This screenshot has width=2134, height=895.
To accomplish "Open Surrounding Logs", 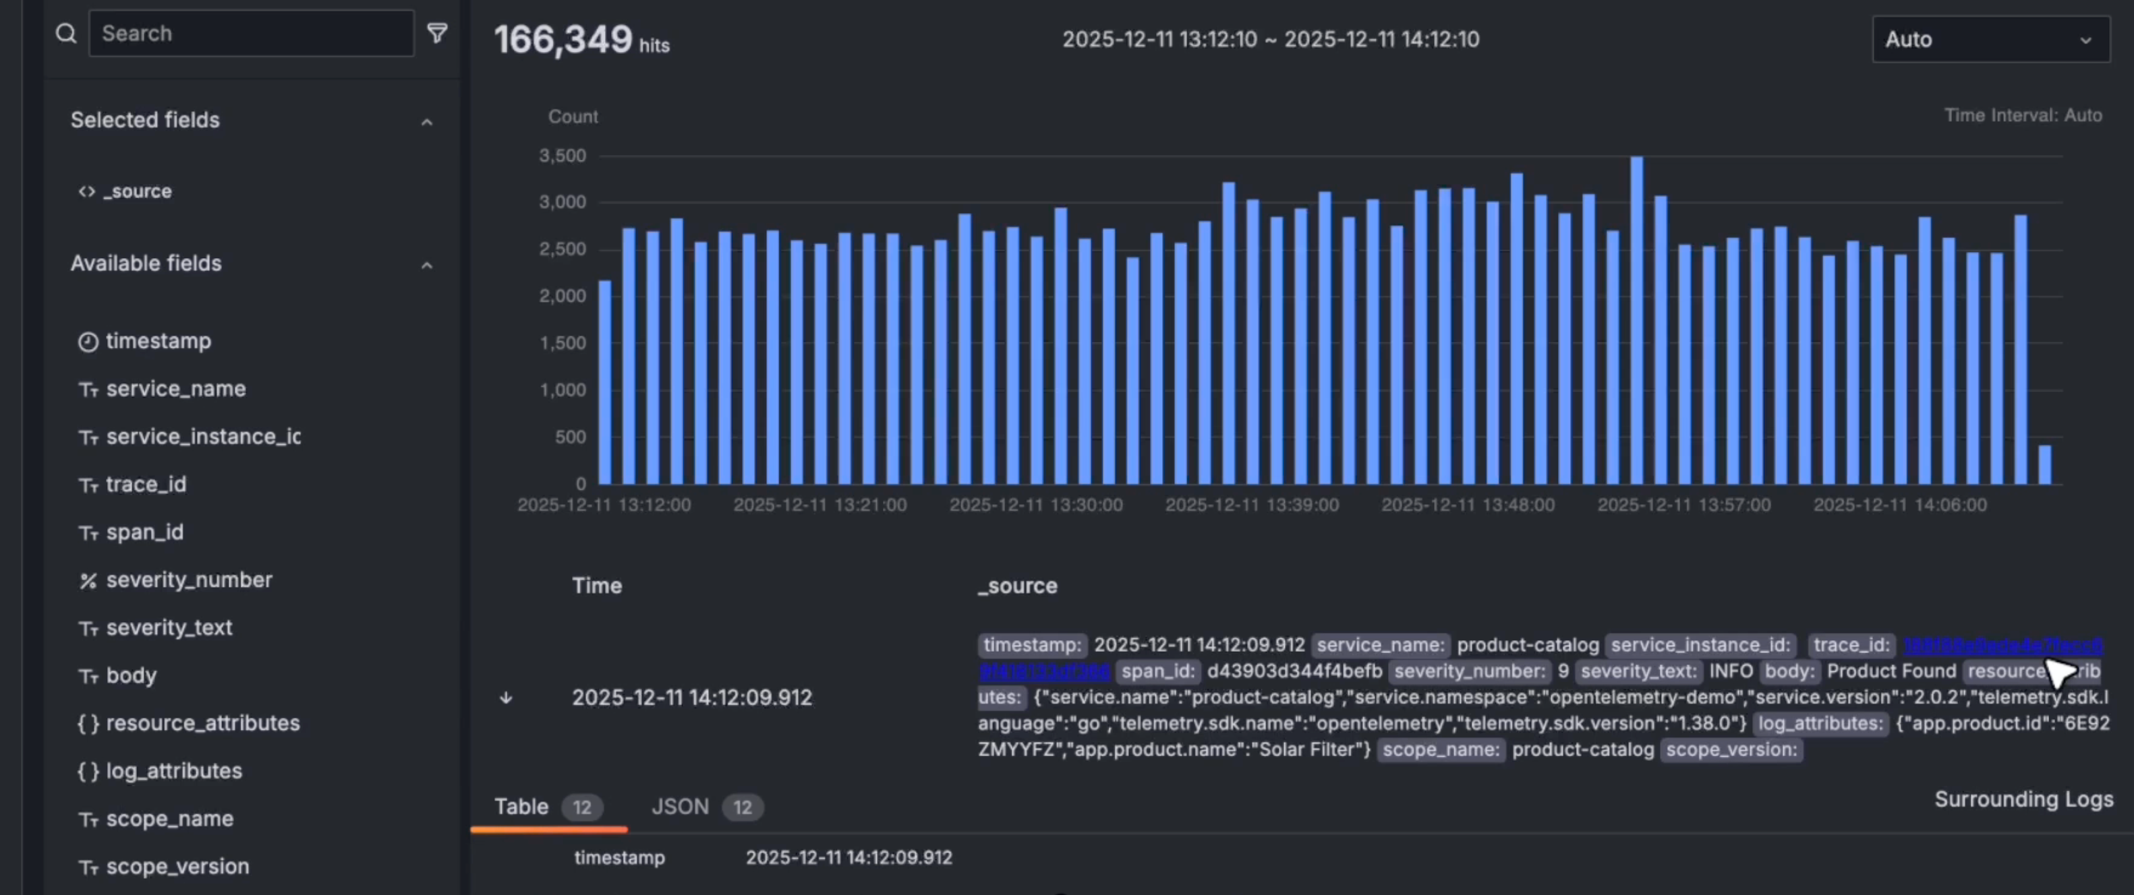I will (2023, 800).
